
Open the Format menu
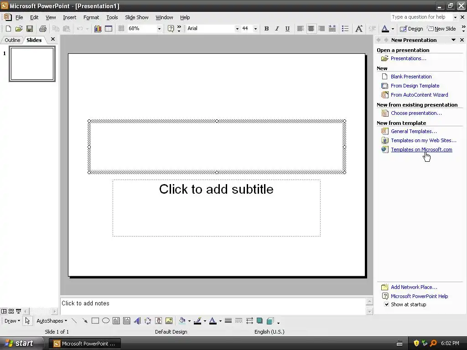tap(91, 17)
